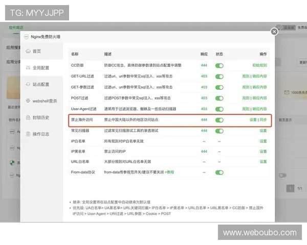
Task: Toggle the From-data协议 switch
Action: click(220, 173)
